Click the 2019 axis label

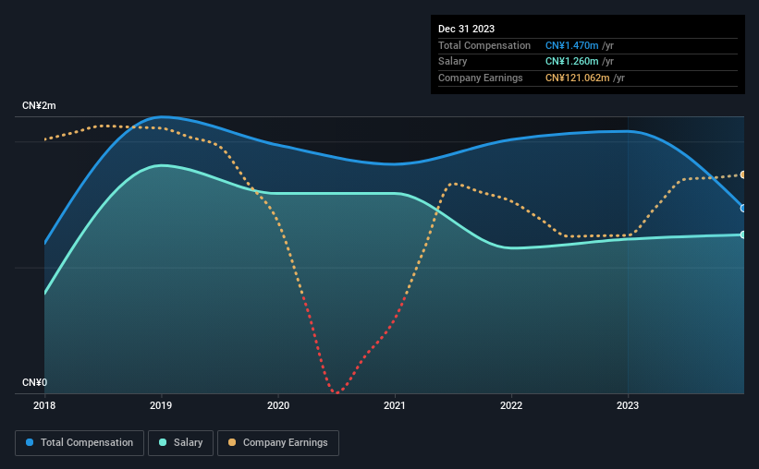click(x=161, y=405)
